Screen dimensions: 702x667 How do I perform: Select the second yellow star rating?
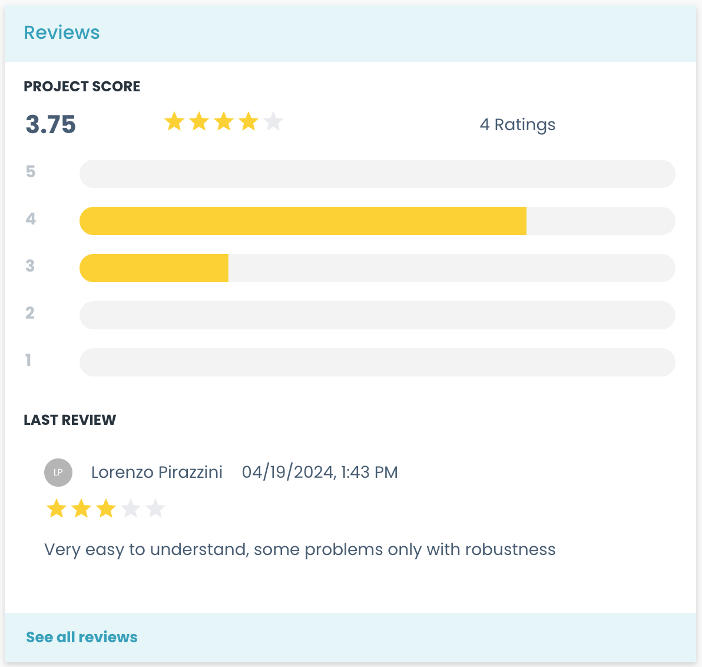(x=200, y=121)
